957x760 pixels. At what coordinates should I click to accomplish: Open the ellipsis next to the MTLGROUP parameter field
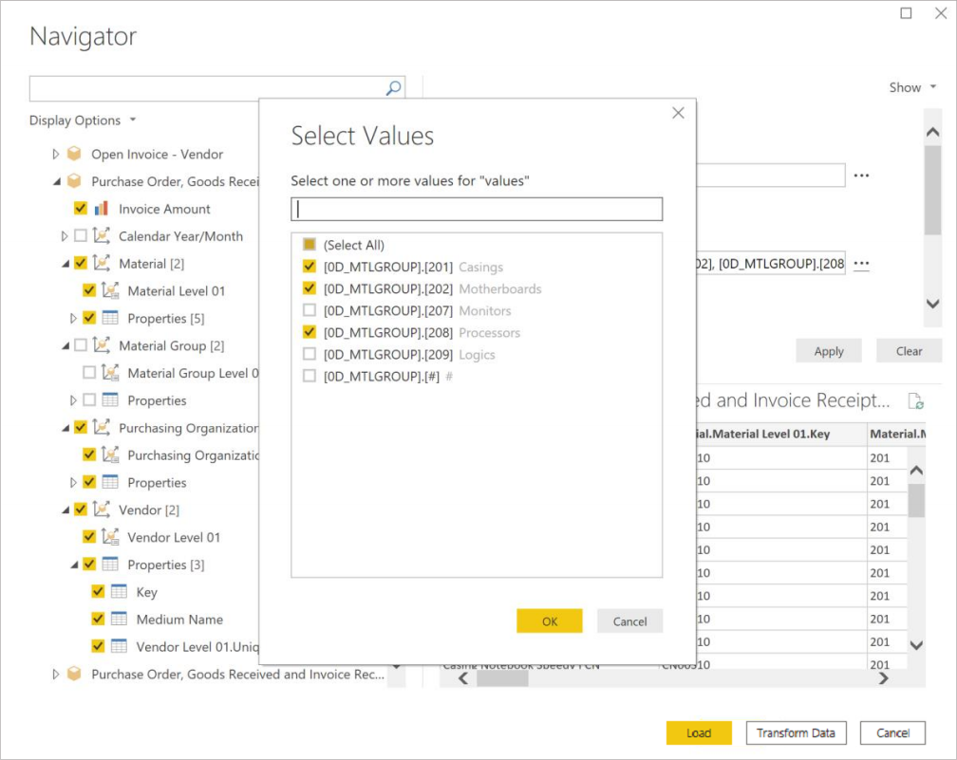point(861,264)
